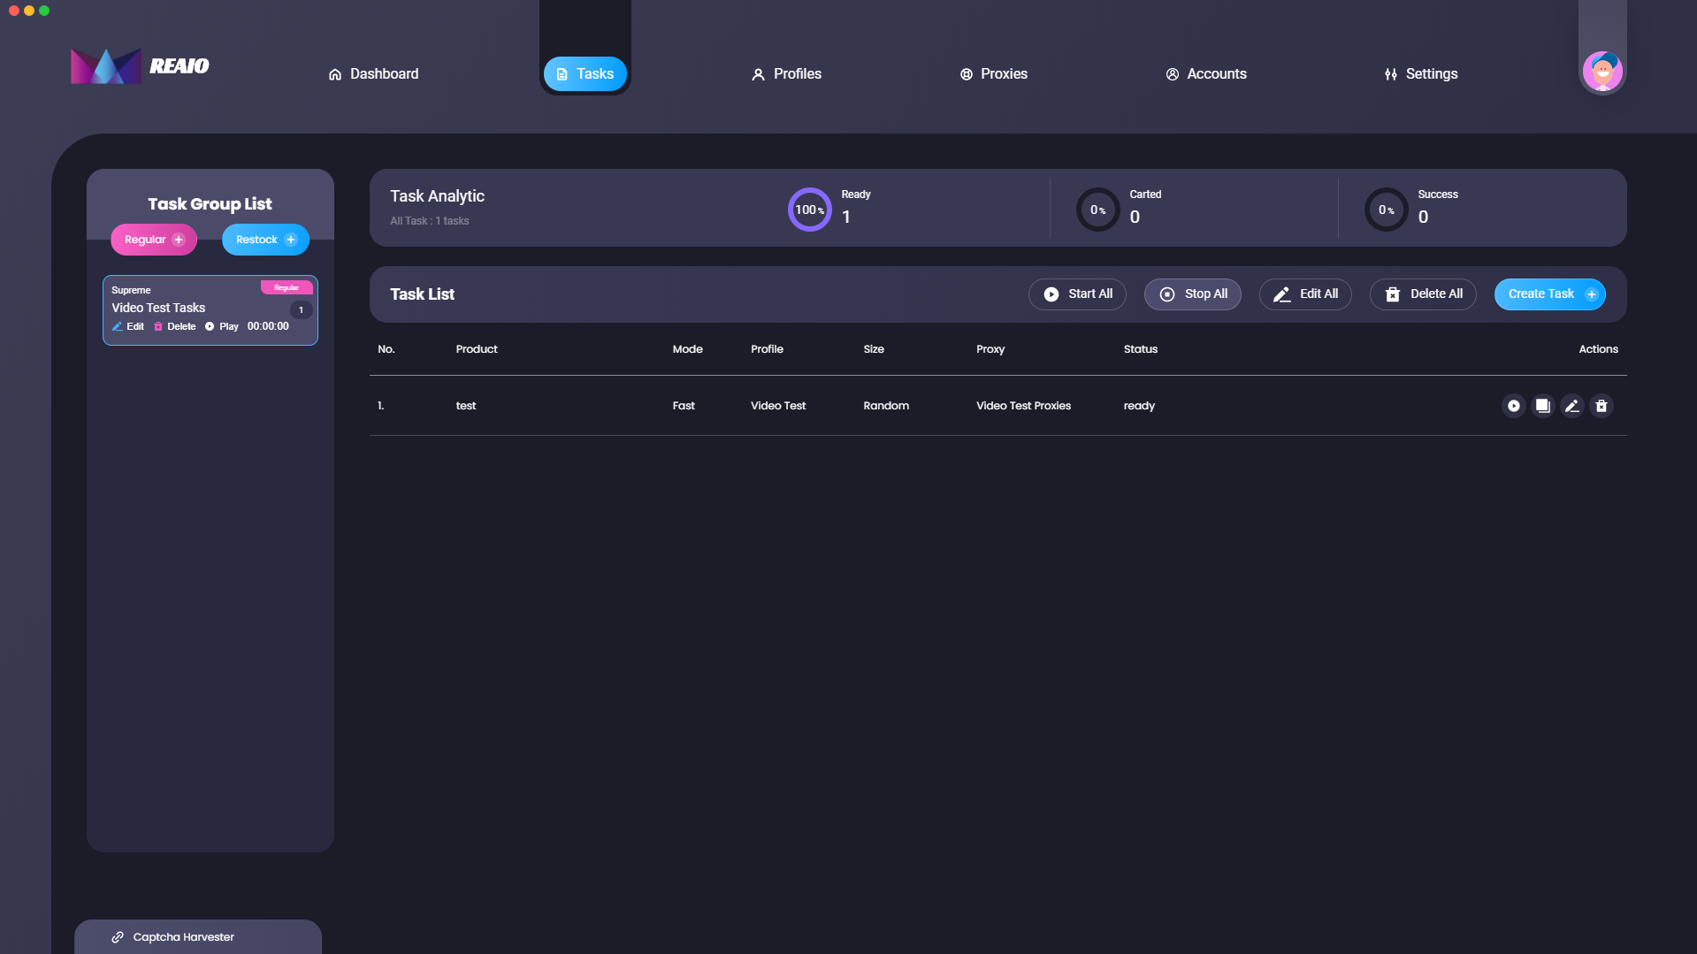Switch to the Profiles tab
Image resolution: width=1697 pixels, height=954 pixels.
point(786,74)
